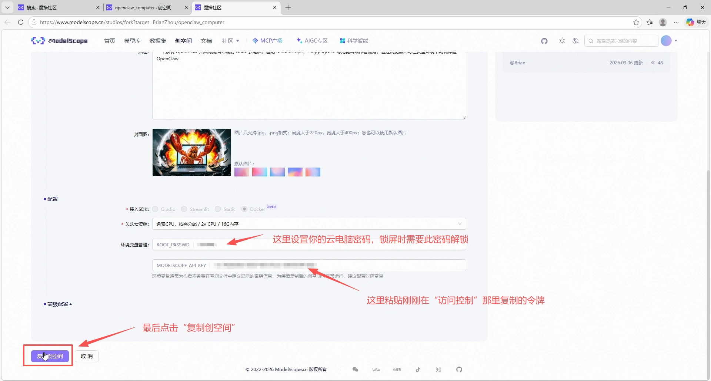Open the GitHub icon in the footer

coord(459,370)
